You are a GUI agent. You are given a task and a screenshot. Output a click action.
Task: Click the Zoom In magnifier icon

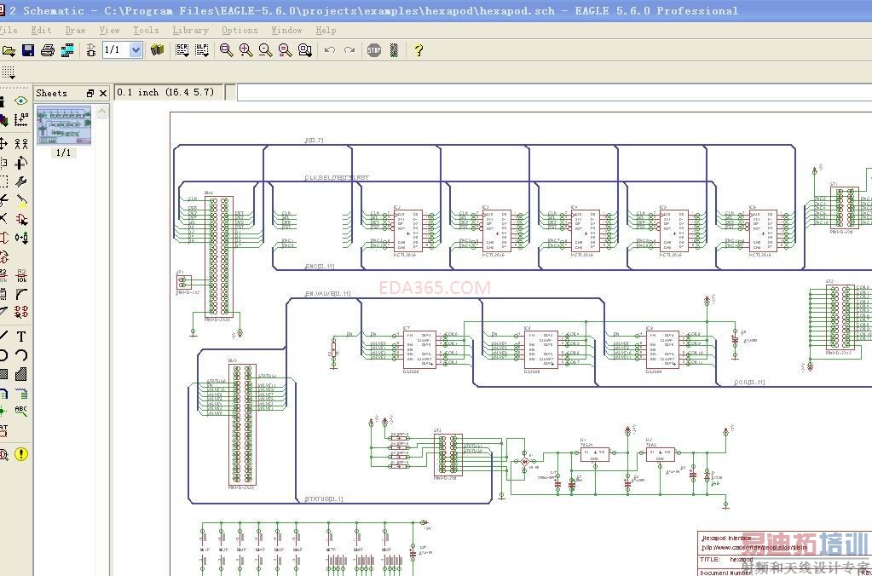point(245,50)
